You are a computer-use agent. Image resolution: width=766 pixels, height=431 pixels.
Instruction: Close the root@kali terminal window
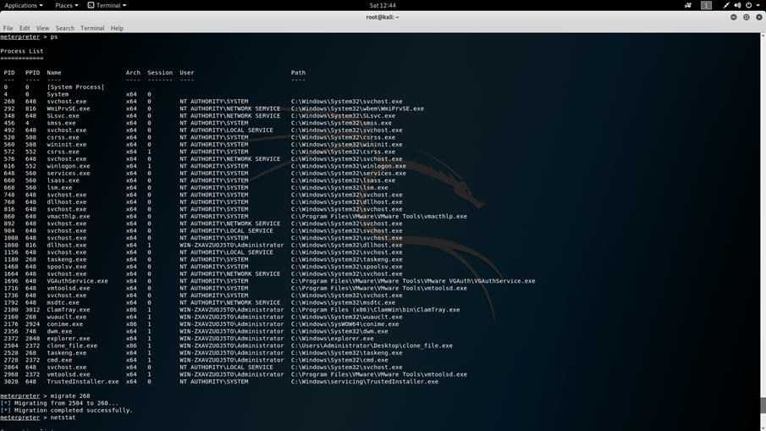(x=758, y=17)
